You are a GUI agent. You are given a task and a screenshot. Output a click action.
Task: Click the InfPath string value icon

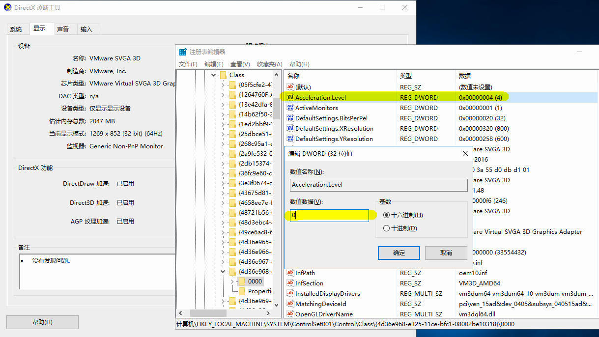290,273
